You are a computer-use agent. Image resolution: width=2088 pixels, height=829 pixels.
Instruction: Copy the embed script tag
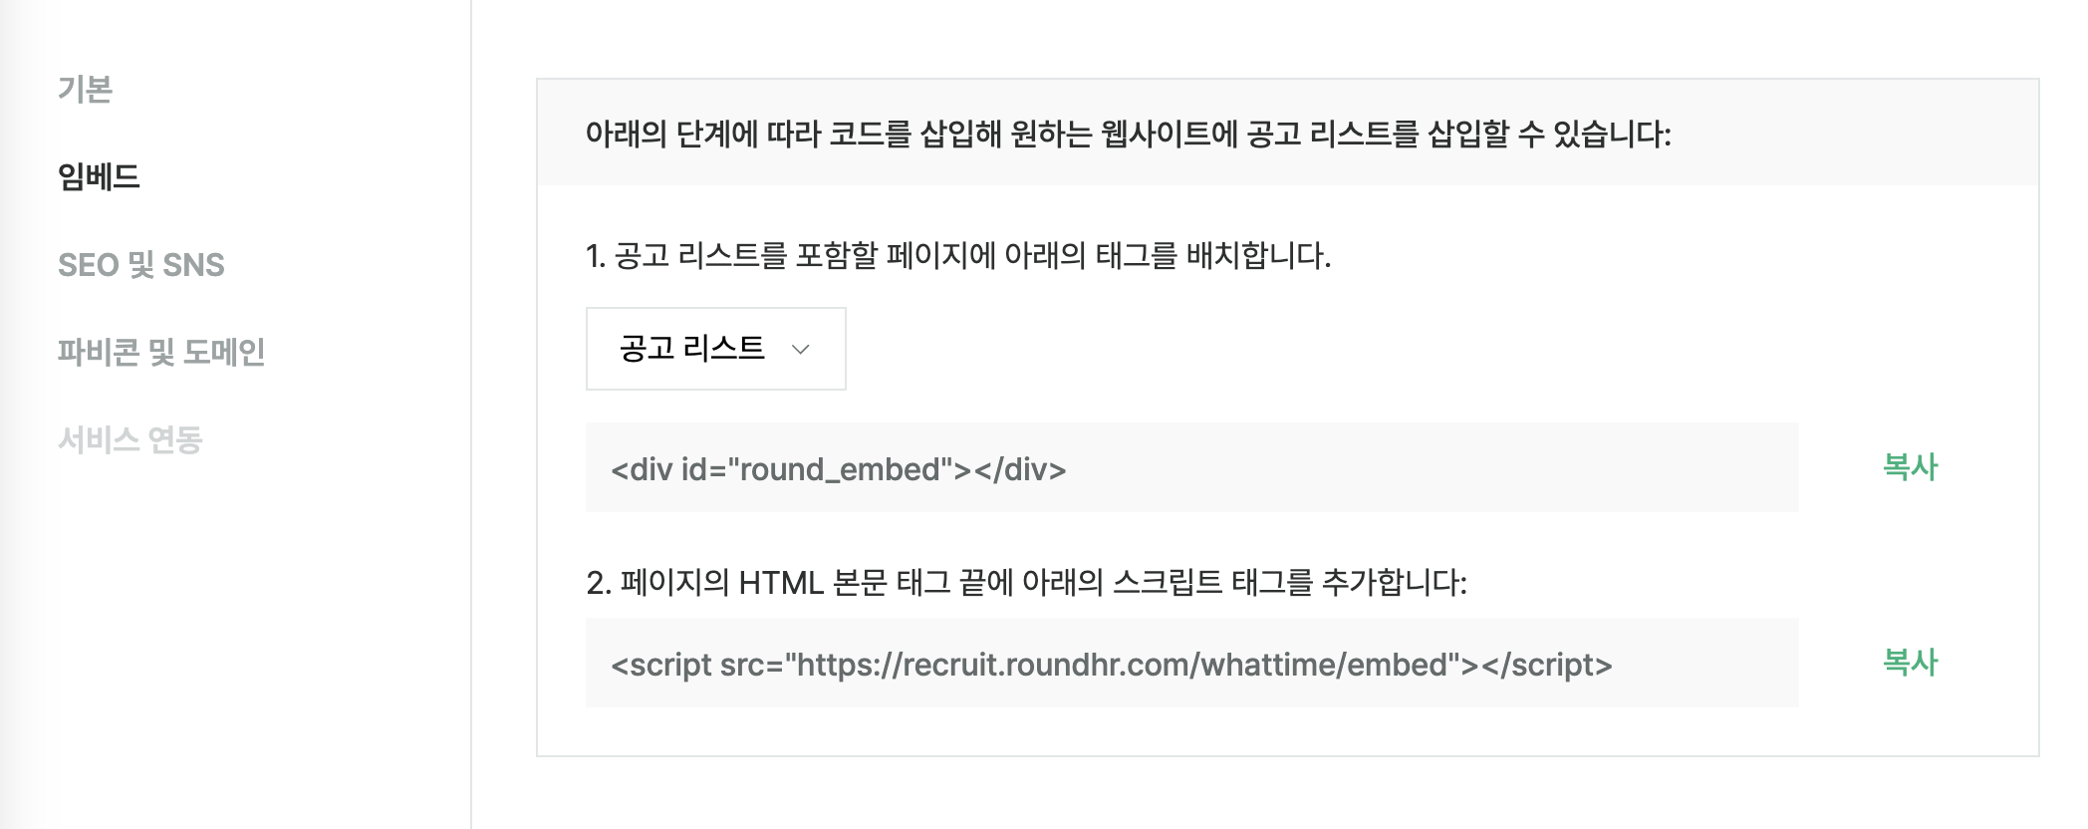pyautogui.click(x=1909, y=663)
